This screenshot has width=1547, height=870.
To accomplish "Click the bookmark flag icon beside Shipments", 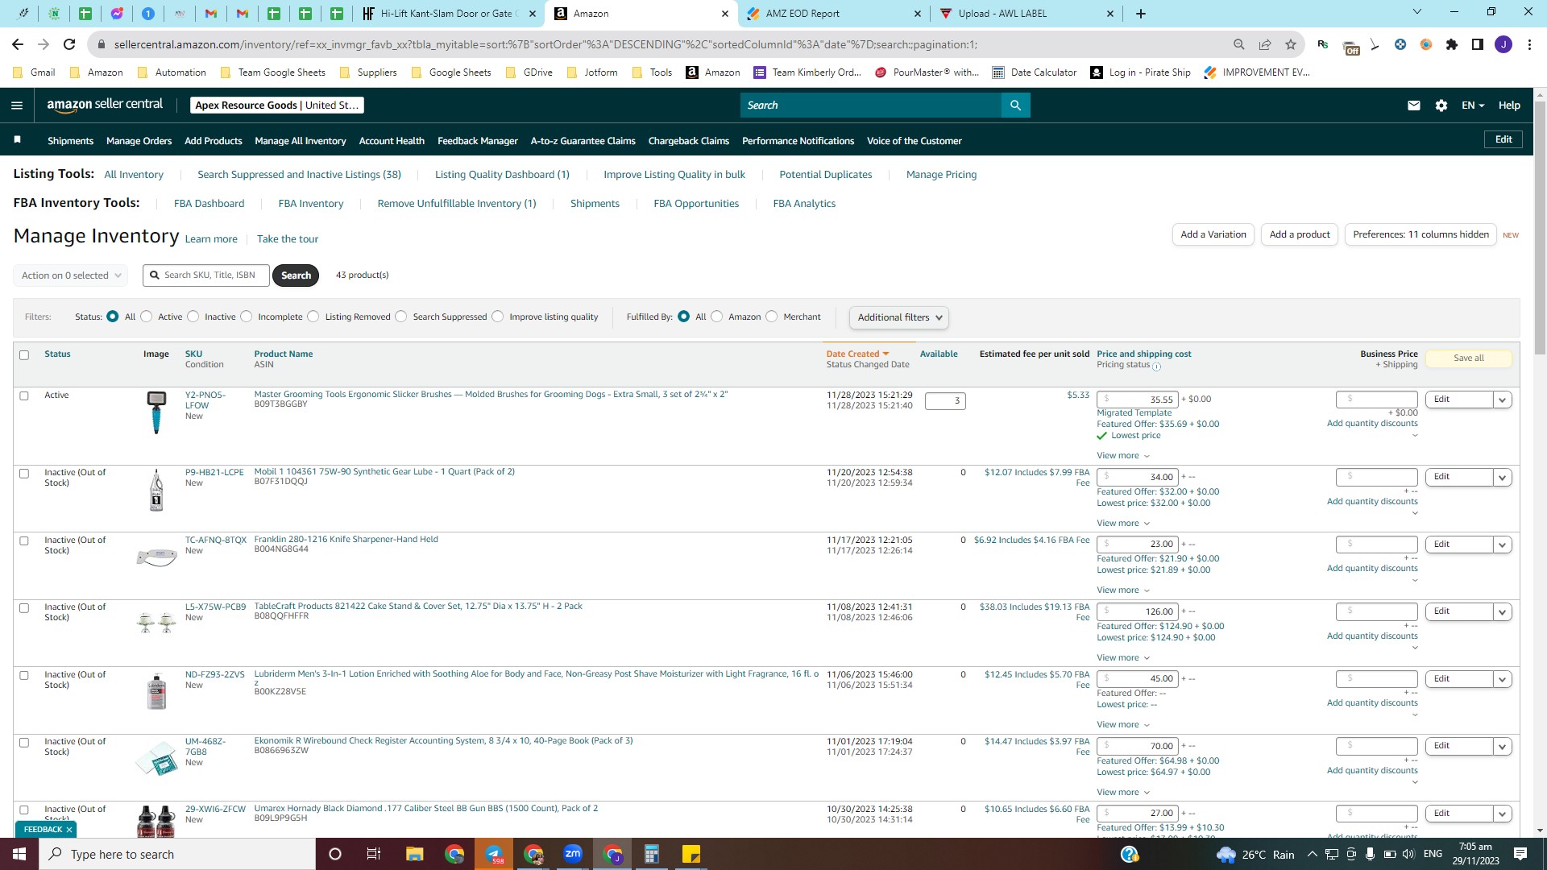I will [18, 140].
